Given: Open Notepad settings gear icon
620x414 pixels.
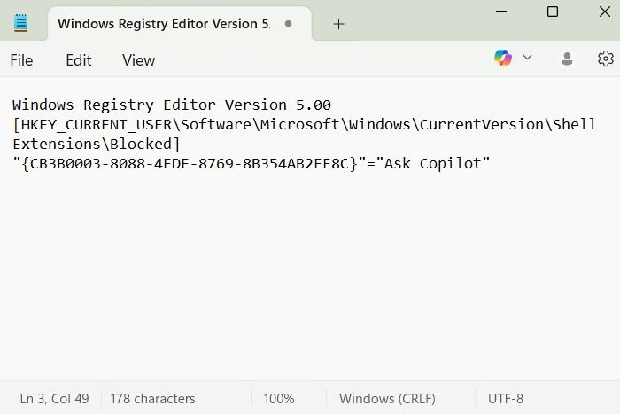Looking at the screenshot, I should [x=606, y=59].
